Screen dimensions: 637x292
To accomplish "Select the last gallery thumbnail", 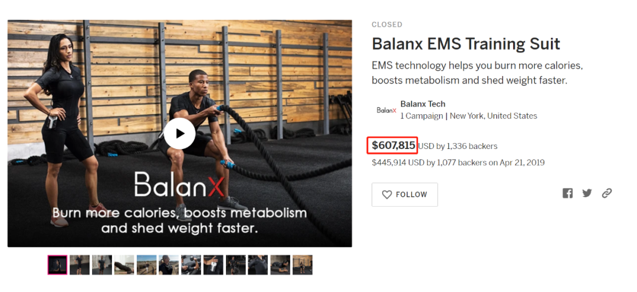I will tap(303, 265).
